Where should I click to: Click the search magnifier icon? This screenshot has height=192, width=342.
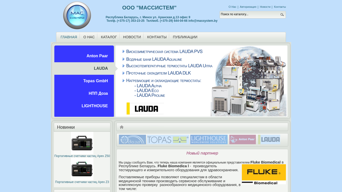pyautogui.click(x=282, y=15)
